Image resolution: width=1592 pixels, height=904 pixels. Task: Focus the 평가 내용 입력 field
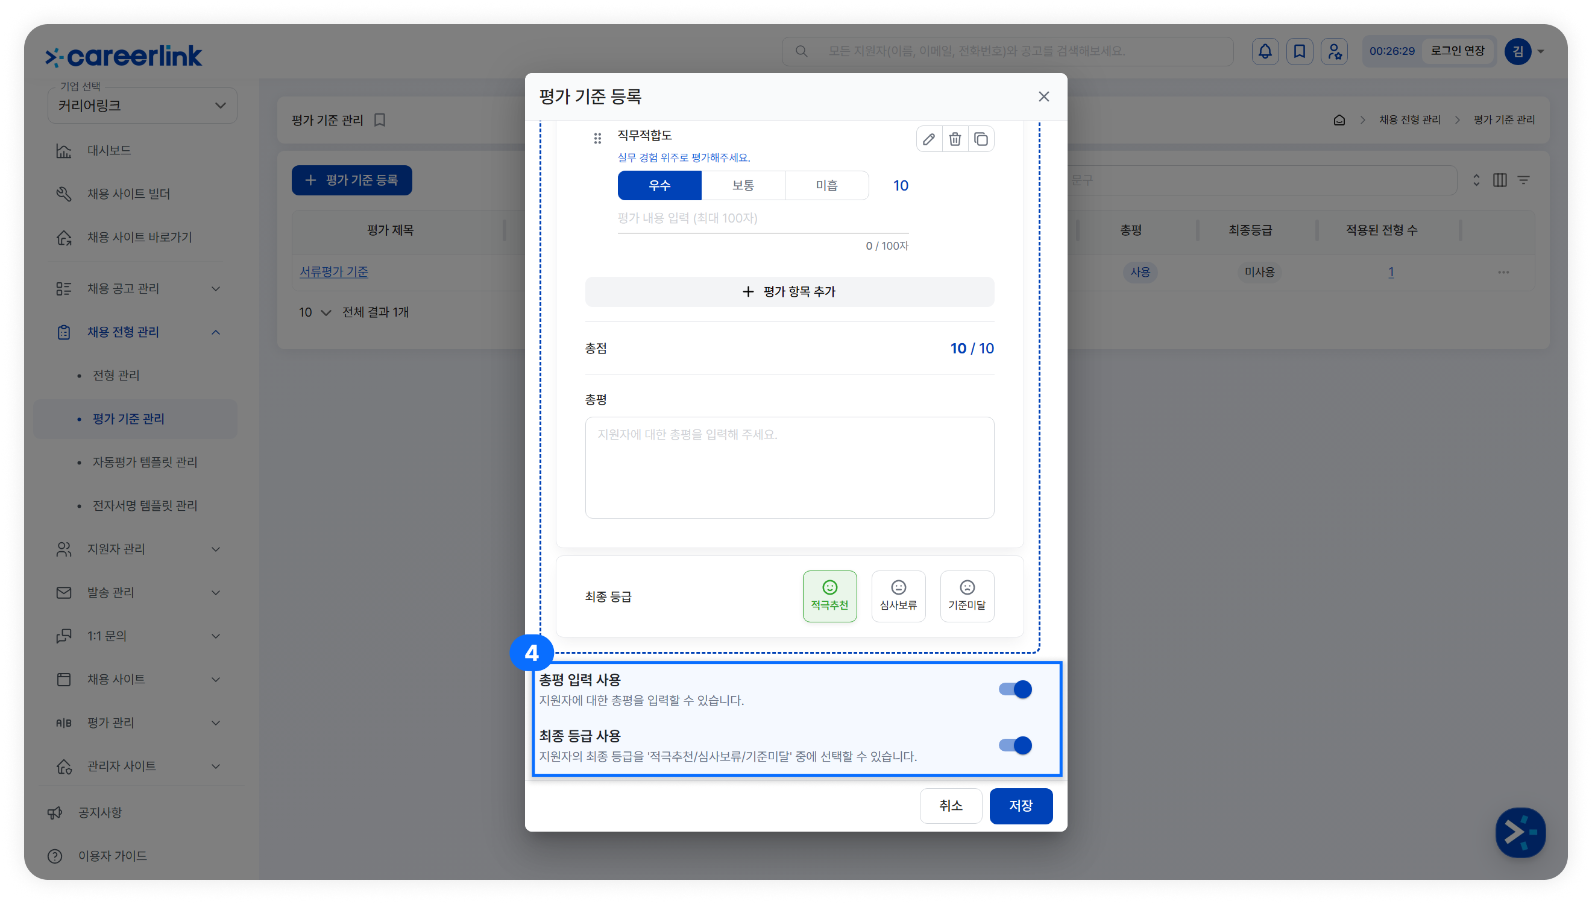click(763, 218)
